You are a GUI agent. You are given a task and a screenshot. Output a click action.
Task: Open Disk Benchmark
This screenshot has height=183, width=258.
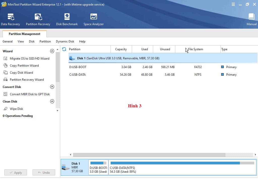click(x=67, y=20)
